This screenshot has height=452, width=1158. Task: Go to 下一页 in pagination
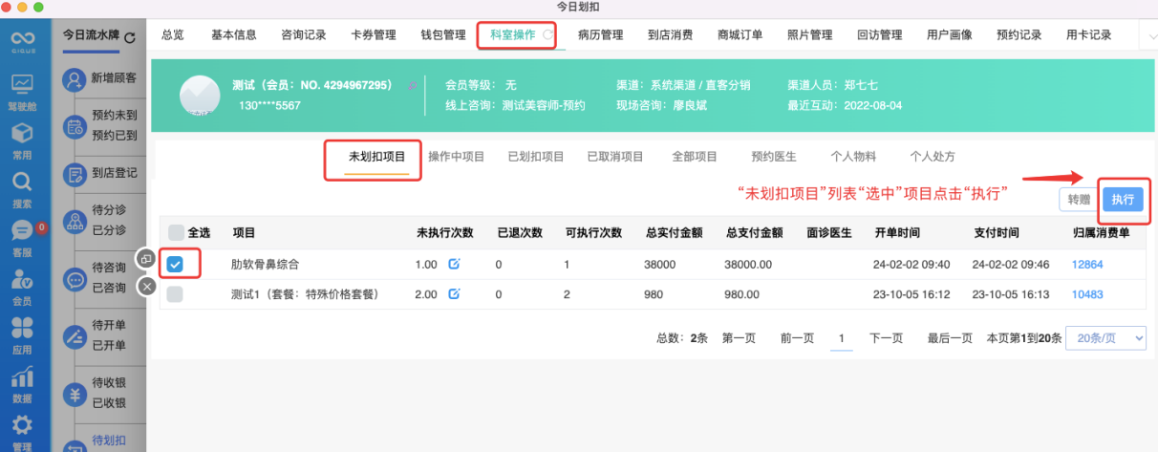pos(886,338)
